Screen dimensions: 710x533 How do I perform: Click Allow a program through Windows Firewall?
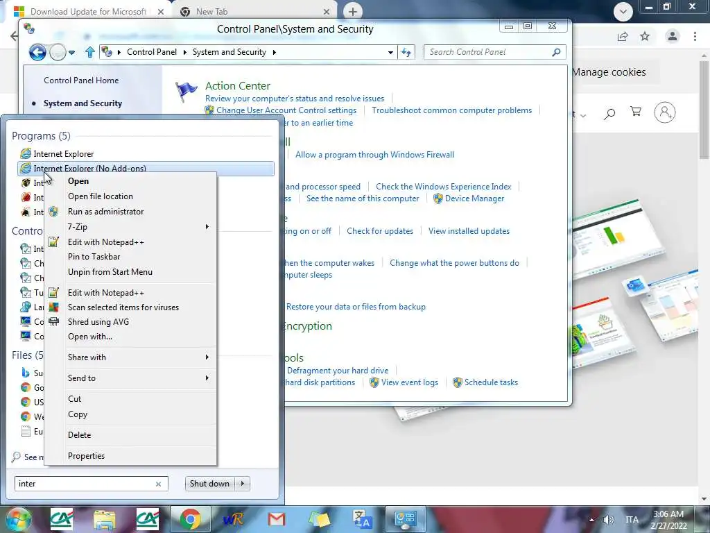[375, 155]
